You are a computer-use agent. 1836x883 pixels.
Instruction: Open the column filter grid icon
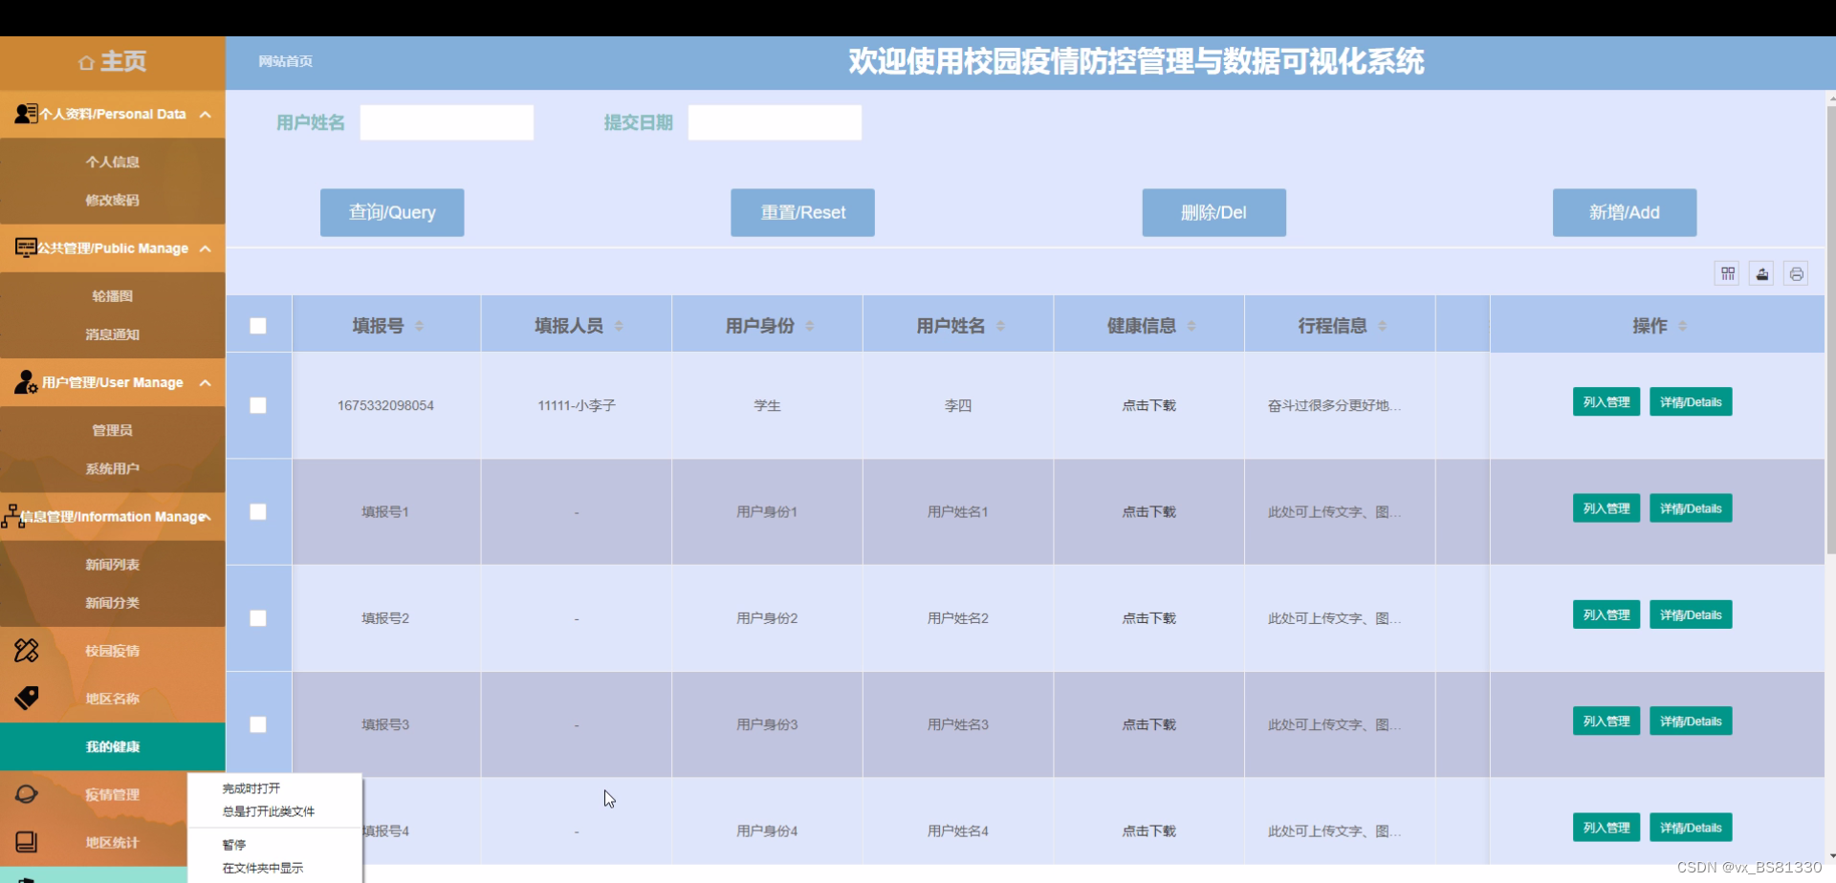[x=1727, y=274]
